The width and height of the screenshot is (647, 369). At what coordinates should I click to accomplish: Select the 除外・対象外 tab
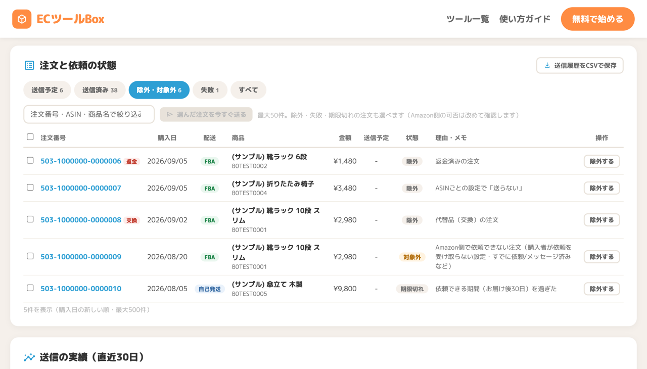point(159,90)
